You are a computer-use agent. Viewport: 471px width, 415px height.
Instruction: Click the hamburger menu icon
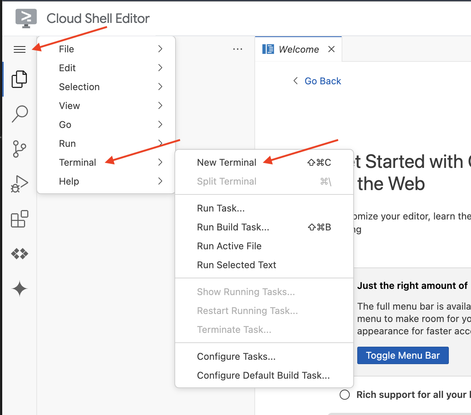point(20,49)
